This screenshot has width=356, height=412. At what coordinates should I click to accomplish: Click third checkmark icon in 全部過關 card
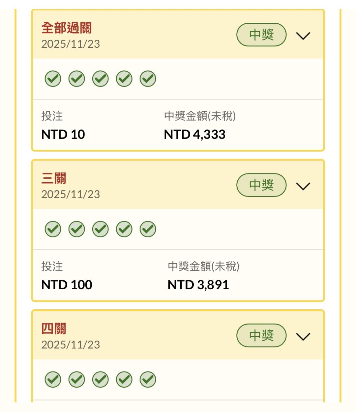101,79
